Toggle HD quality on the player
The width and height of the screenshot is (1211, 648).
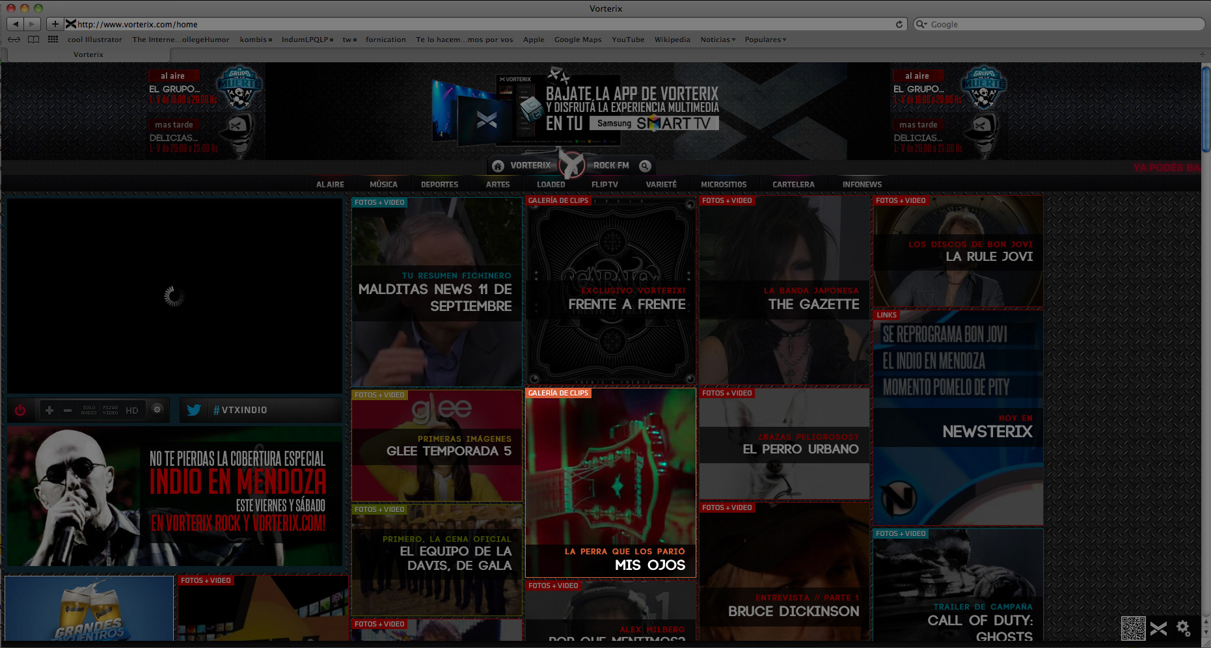(132, 411)
